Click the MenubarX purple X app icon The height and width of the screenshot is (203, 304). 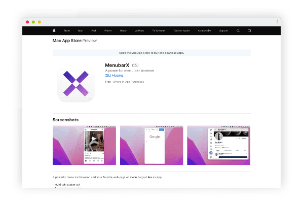76,84
